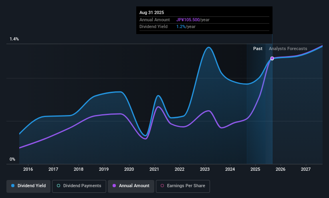Click the 2020 year label on the axis
The image size is (329, 198).
(x=129, y=169)
